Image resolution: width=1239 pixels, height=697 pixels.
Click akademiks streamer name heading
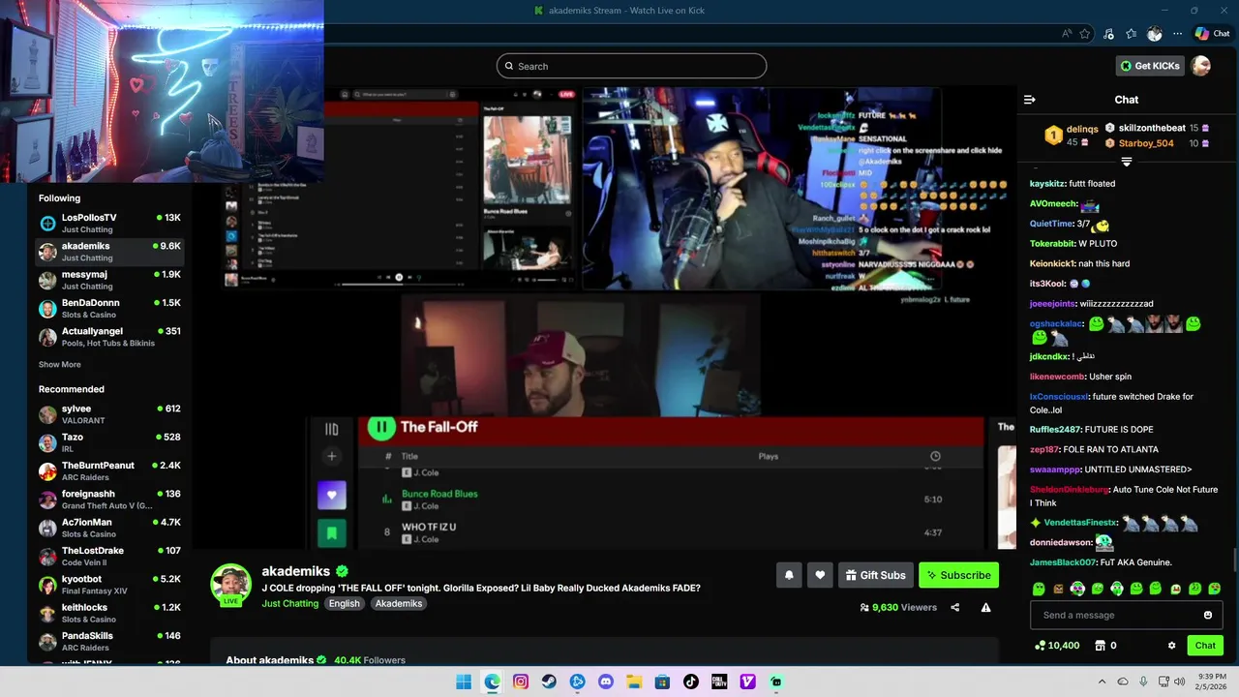(x=296, y=571)
